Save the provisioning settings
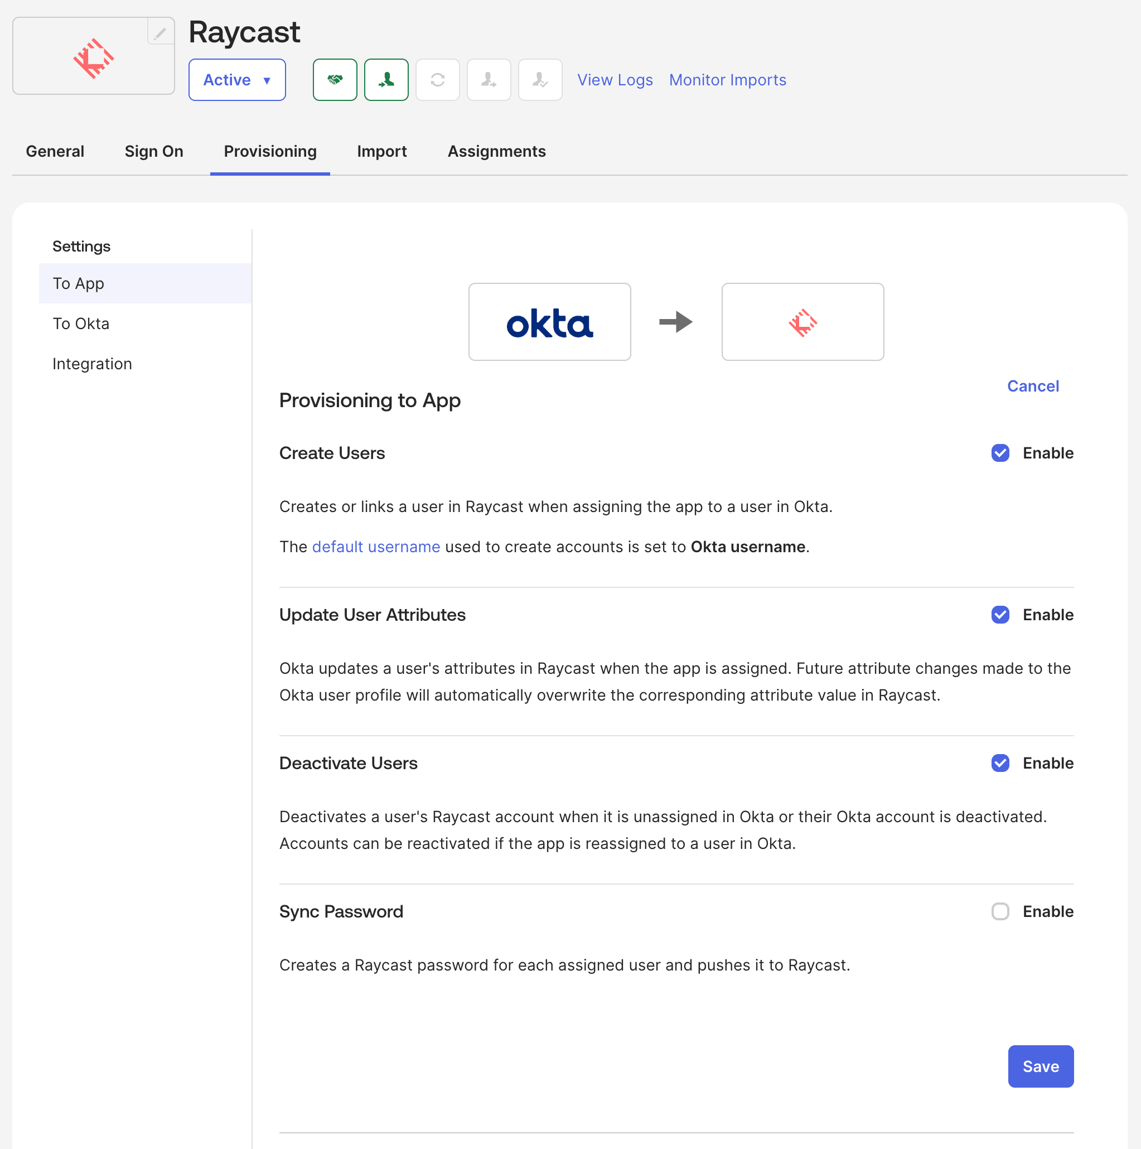The width and height of the screenshot is (1141, 1149). tap(1040, 1066)
